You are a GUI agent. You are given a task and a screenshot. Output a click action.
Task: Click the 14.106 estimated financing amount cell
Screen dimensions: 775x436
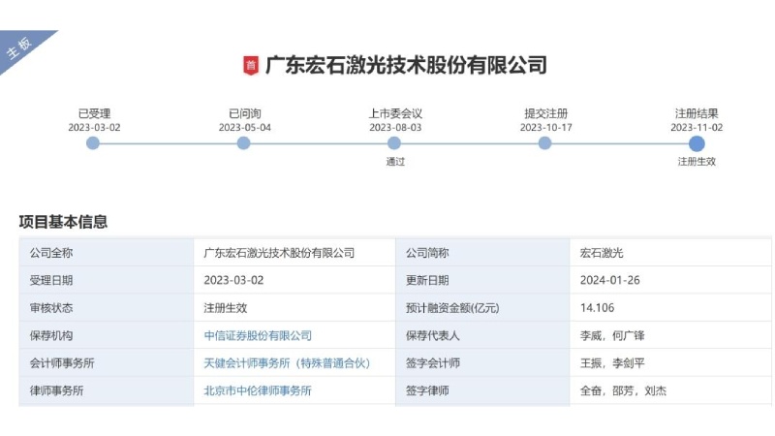tap(597, 308)
